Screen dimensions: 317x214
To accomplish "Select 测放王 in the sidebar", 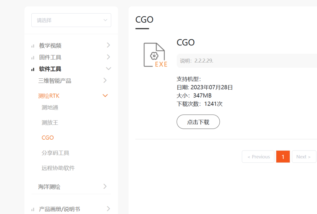I will (x=50, y=123).
